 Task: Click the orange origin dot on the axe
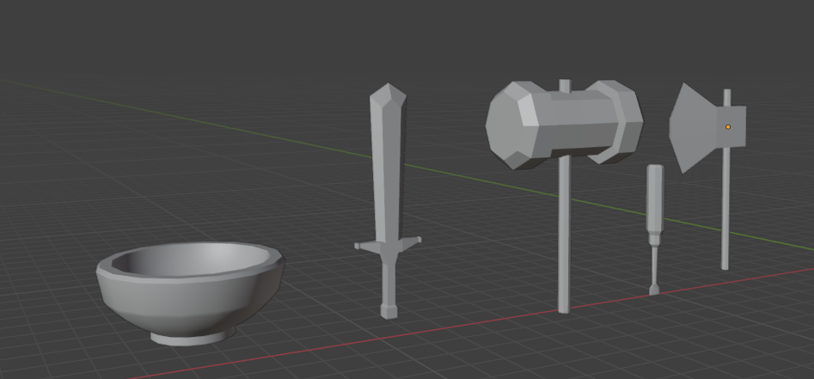coord(728,127)
